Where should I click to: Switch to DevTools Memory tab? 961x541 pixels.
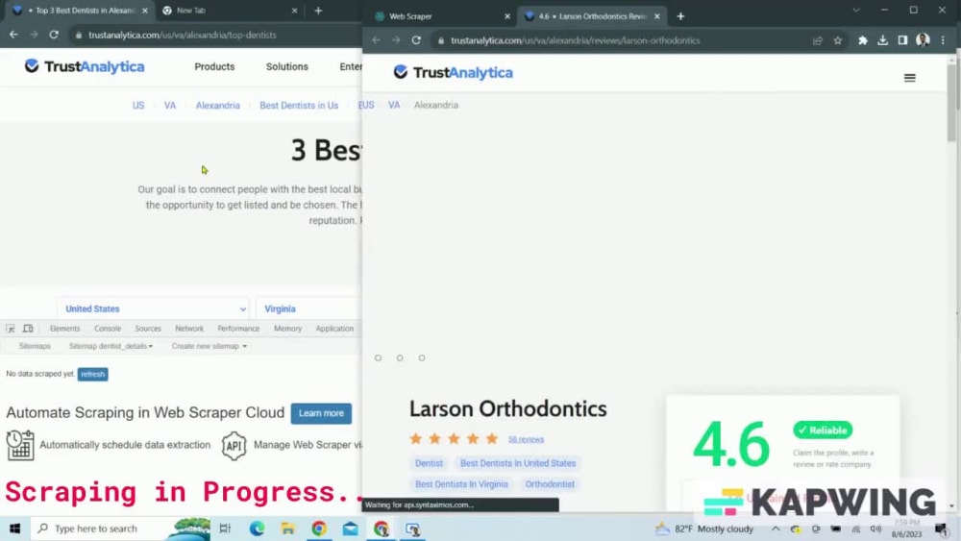[288, 329]
